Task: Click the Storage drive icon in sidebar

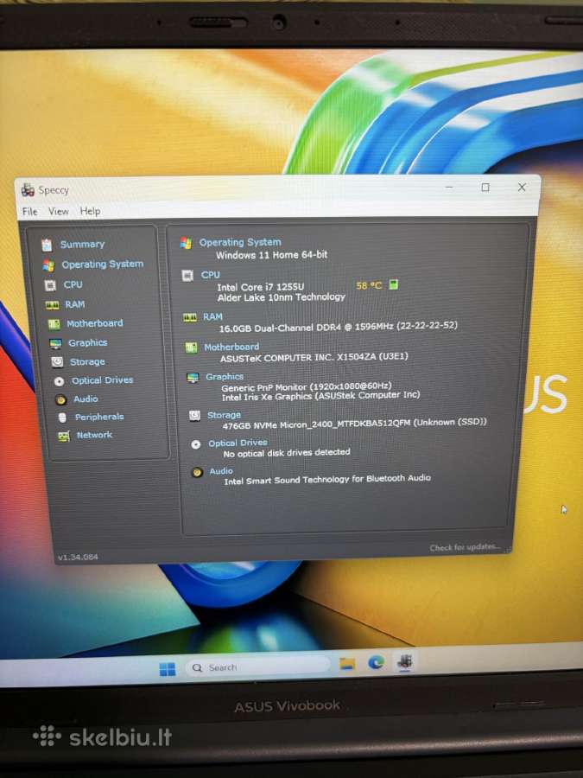Action: tap(58, 362)
